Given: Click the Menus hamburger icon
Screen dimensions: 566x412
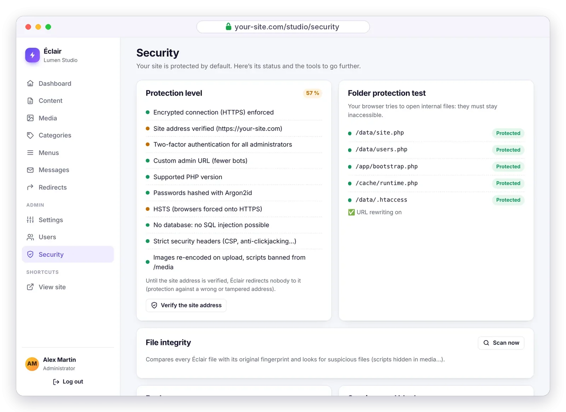Looking at the screenshot, I should pos(30,153).
